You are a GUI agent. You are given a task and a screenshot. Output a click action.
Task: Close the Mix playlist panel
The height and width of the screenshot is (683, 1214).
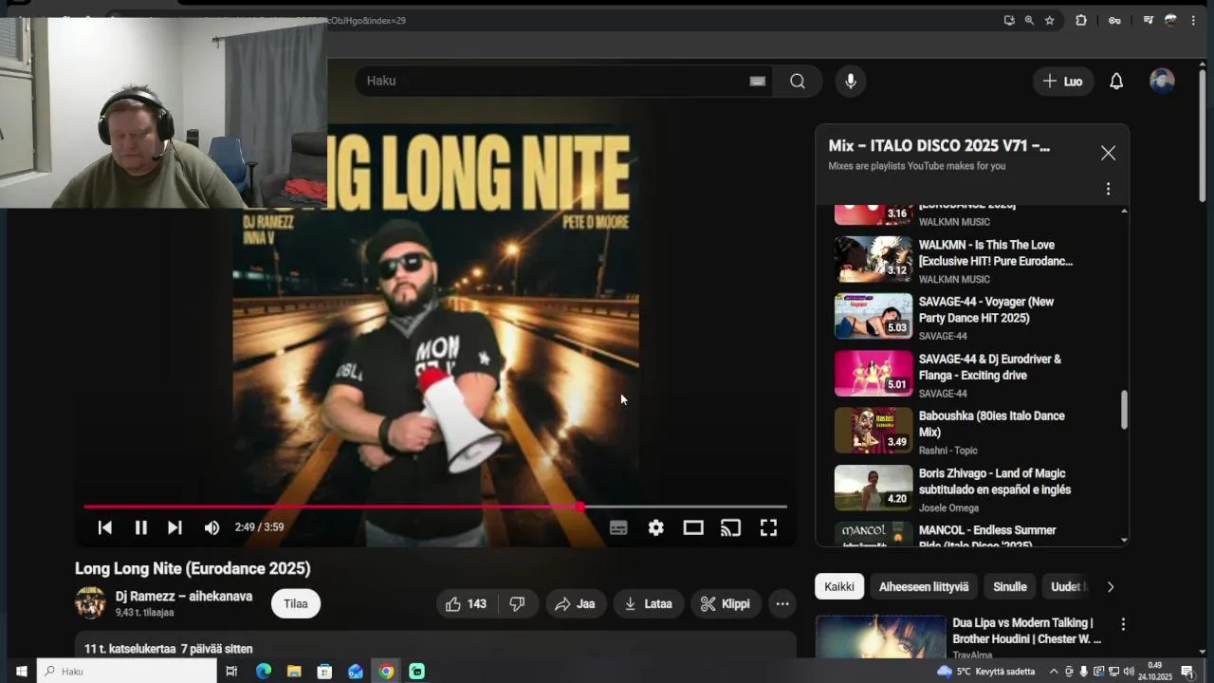click(1108, 153)
